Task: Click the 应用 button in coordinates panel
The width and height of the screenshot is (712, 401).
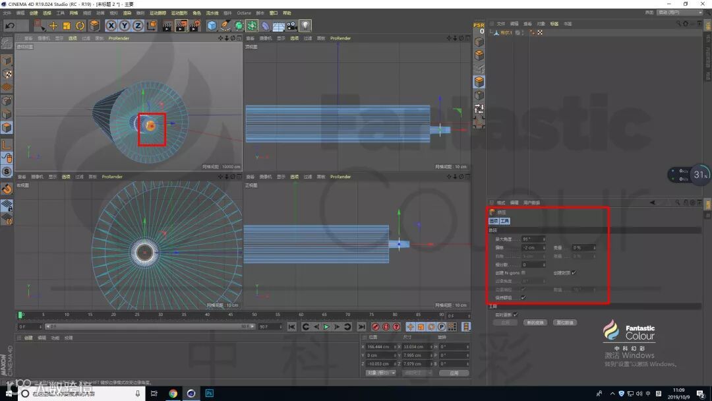Action: 454,373
